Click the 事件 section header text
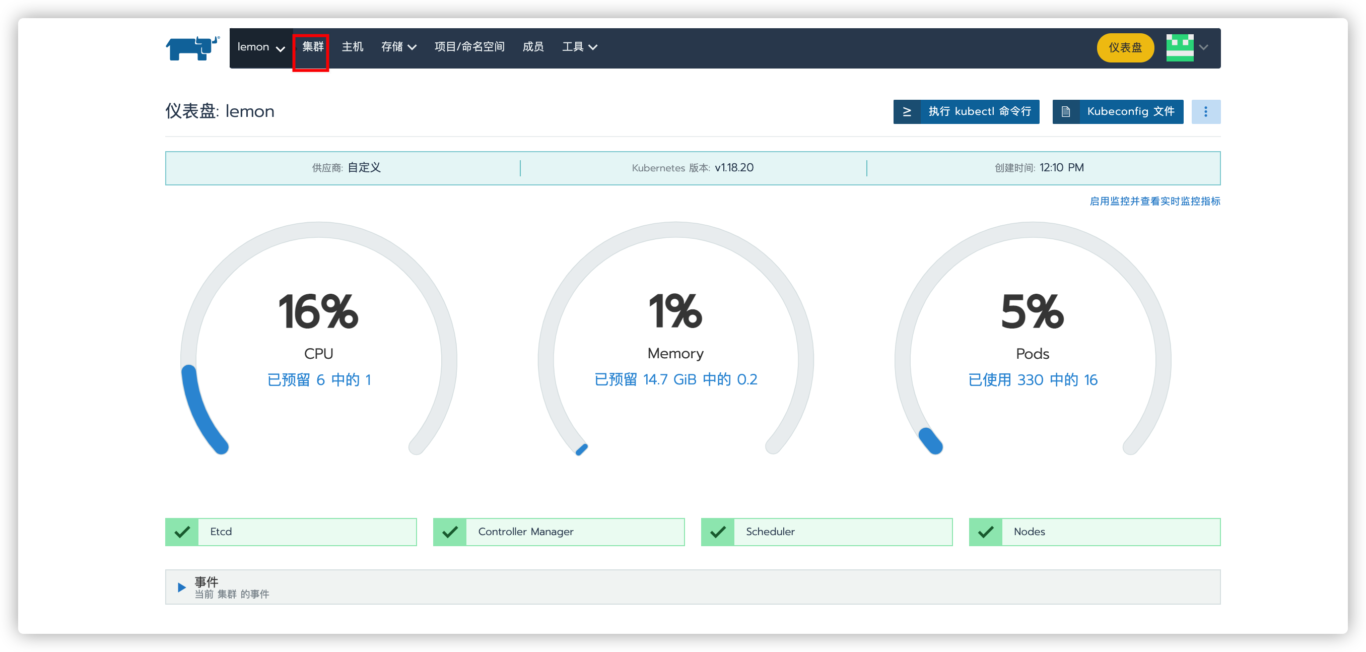1366x652 pixels. [207, 582]
